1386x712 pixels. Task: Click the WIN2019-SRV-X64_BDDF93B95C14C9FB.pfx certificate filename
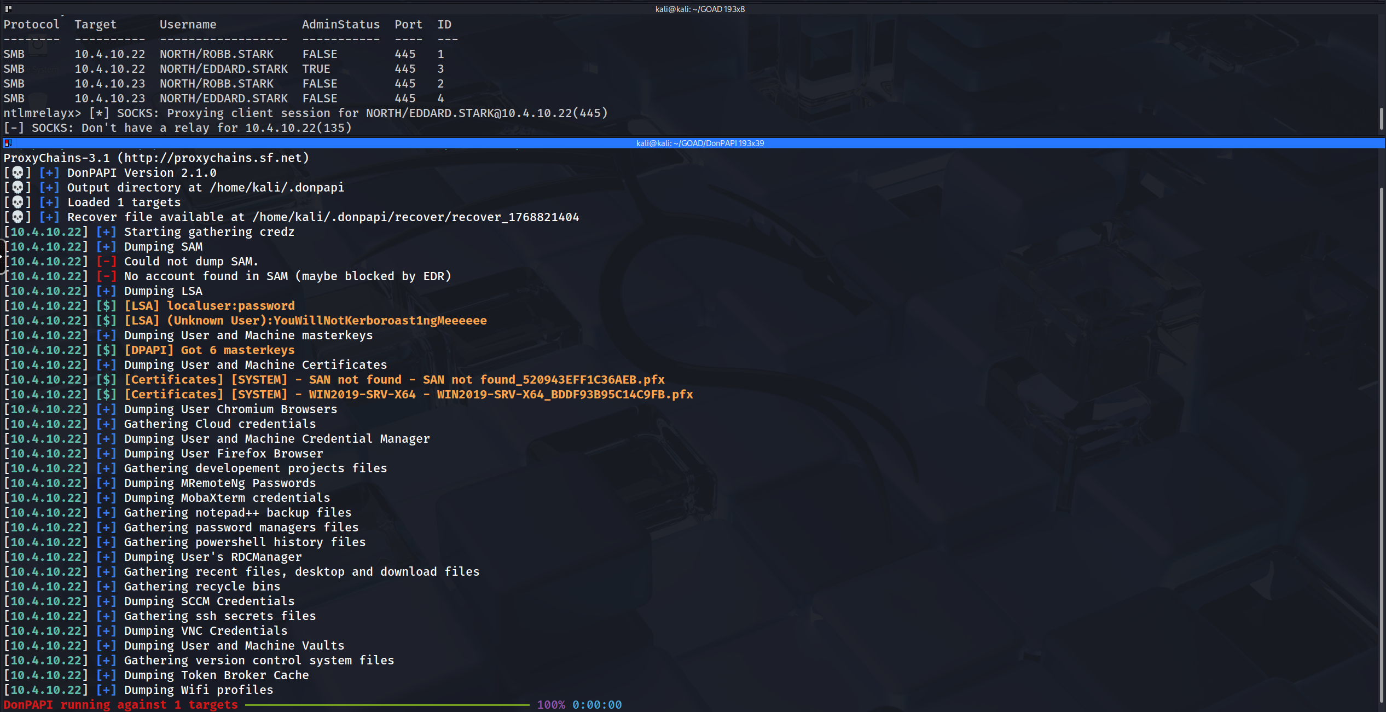[x=564, y=395]
